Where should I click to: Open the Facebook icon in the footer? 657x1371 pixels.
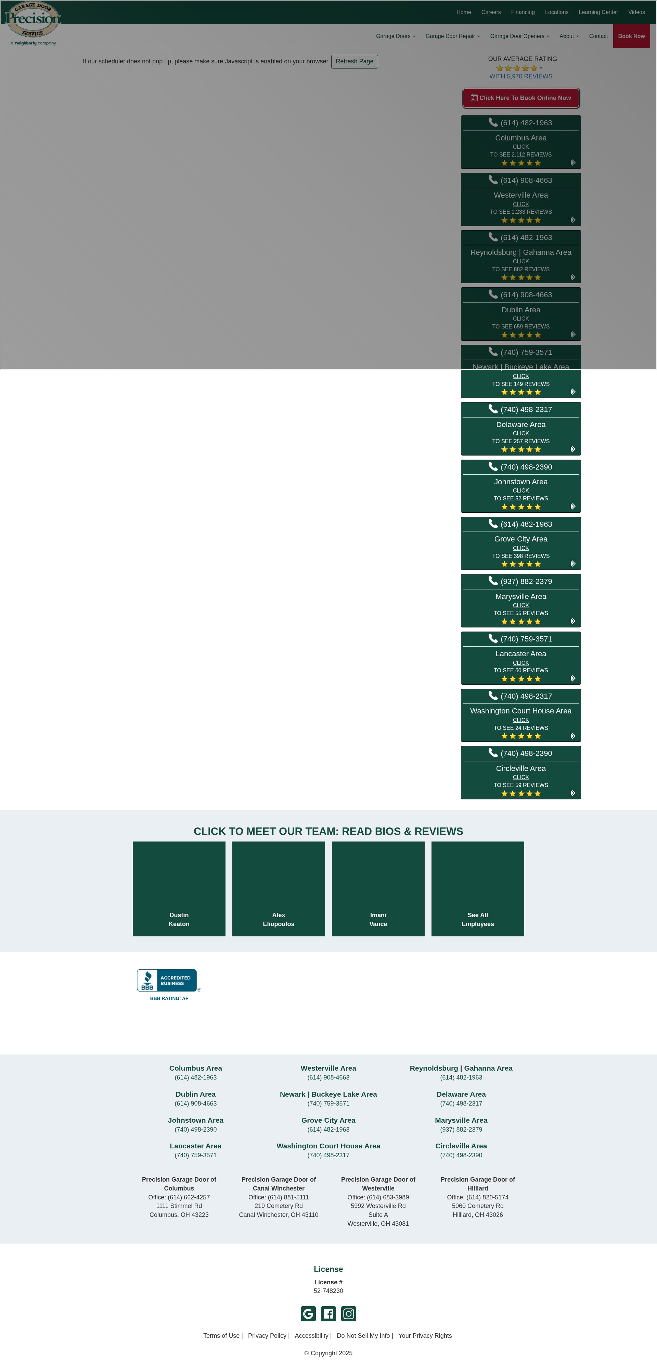coord(328,1313)
